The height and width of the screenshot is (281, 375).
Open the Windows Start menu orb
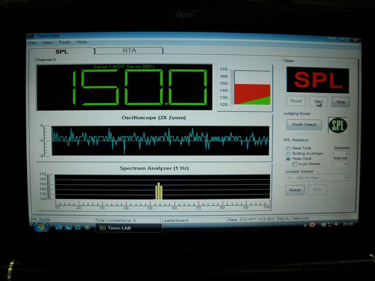41,227
